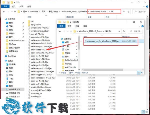Open the help icon of the lib window

click(147, 6)
